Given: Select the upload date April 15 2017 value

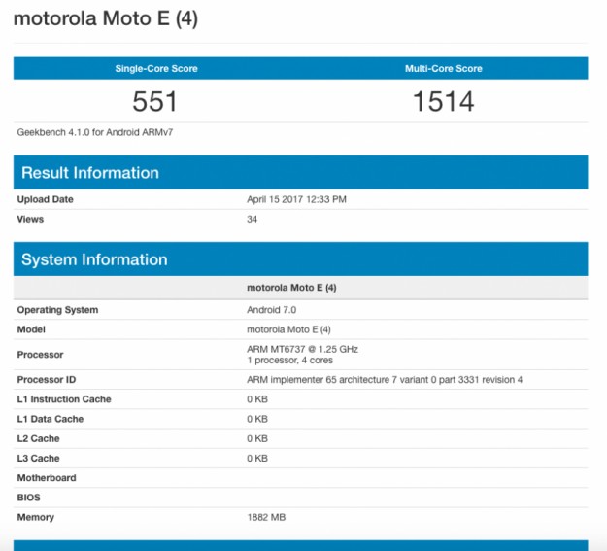Looking at the screenshot, I should 296,199.
